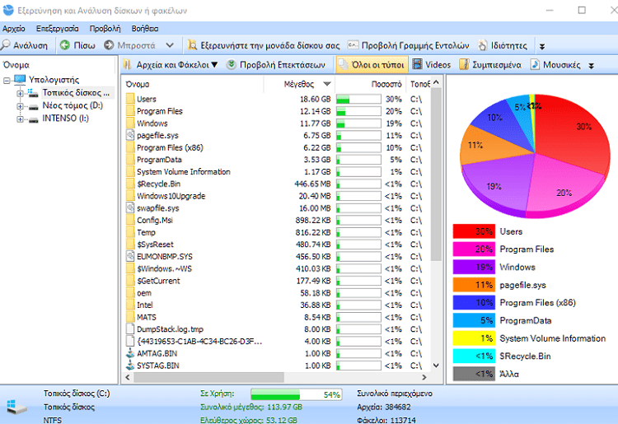Click the orange pagefile.sys legend swatch
Image resolution: width=618 pixels, height=424 pixels.
[x=473, y=285]
